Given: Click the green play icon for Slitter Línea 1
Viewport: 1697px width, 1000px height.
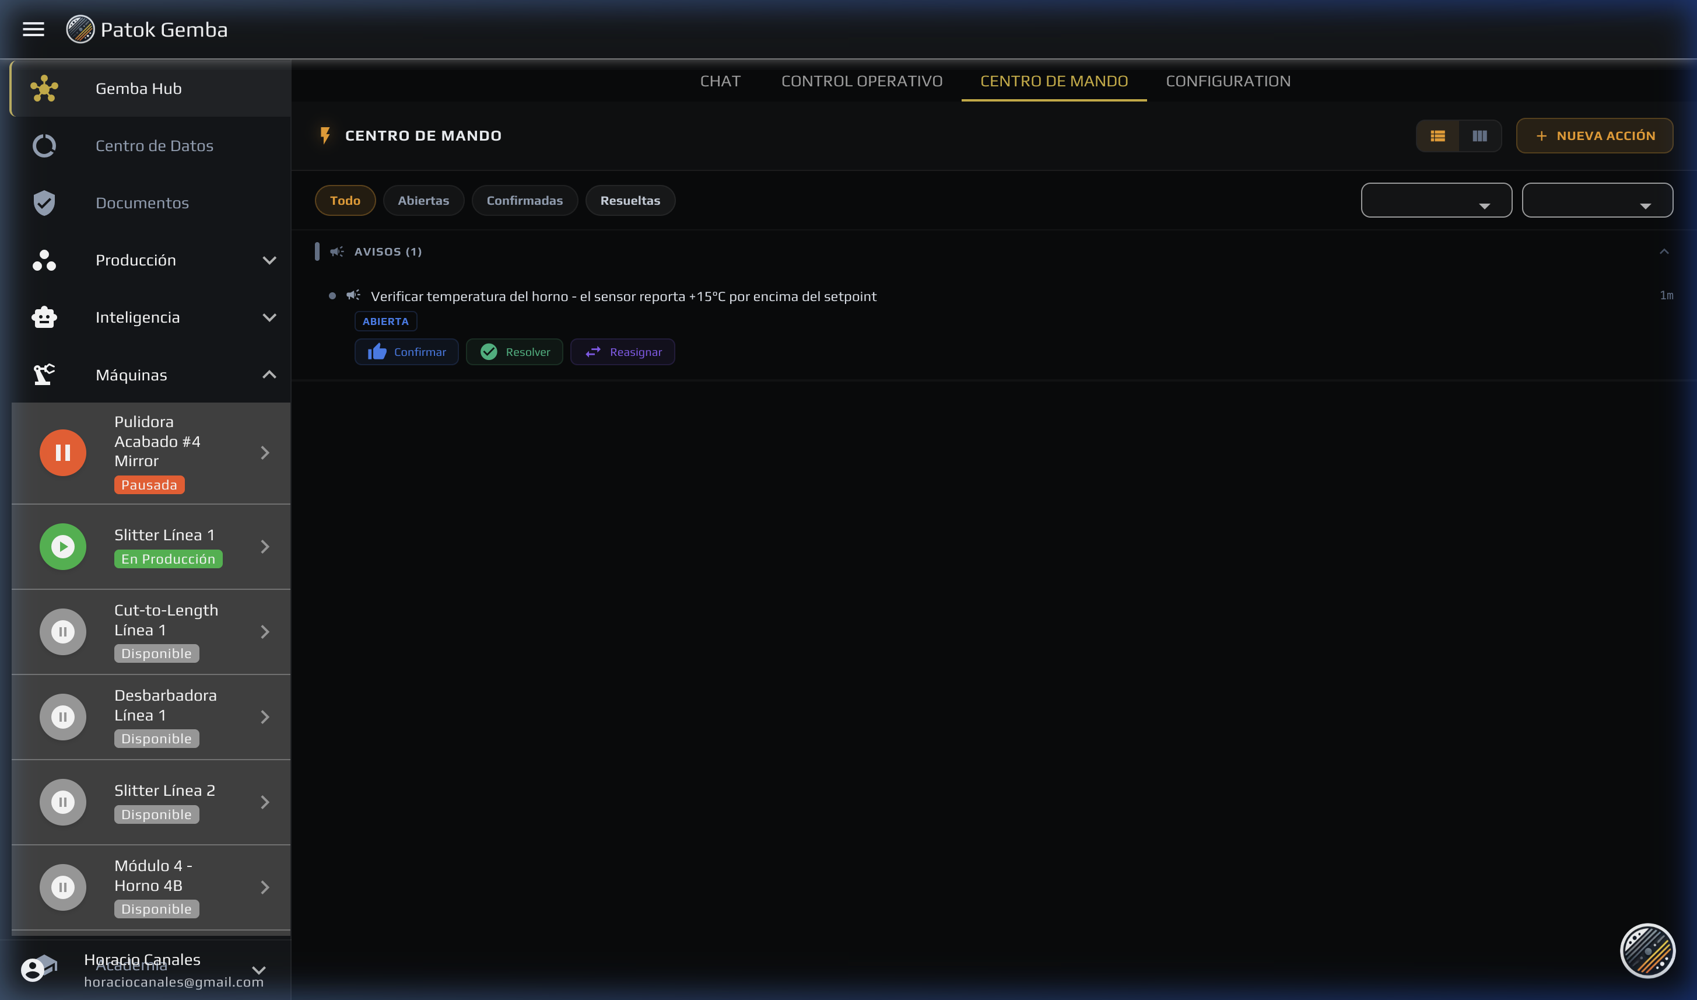Looking at the screenshot, I should (x=62, y=547).
